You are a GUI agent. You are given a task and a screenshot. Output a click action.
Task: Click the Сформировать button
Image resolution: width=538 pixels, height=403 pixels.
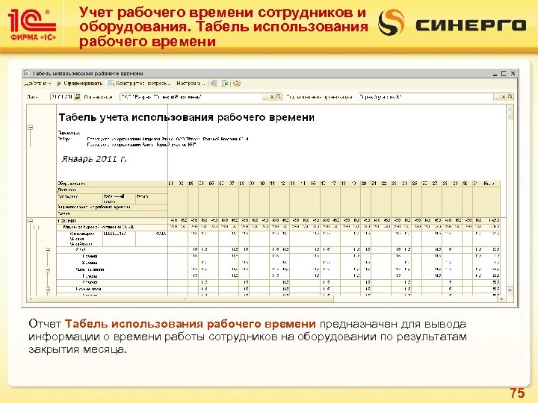pyautogui.click(x=80, y=84)
